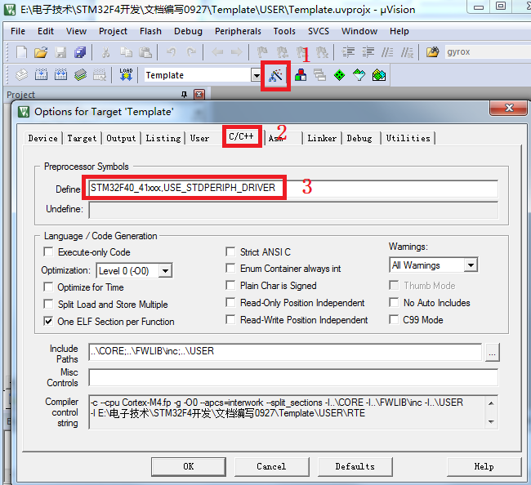The image size is (531, 485).
Task: Cut selection with the scissors icon
Action: pos(106,51)
